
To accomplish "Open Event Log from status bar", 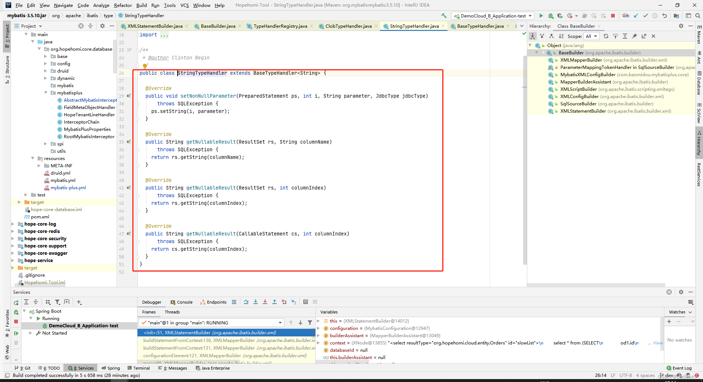I will click(679, 368).
